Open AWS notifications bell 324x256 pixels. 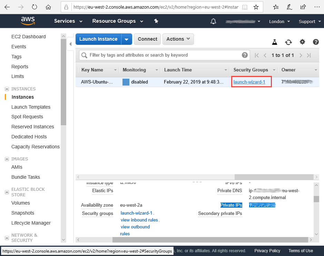(x=213, y=21)
